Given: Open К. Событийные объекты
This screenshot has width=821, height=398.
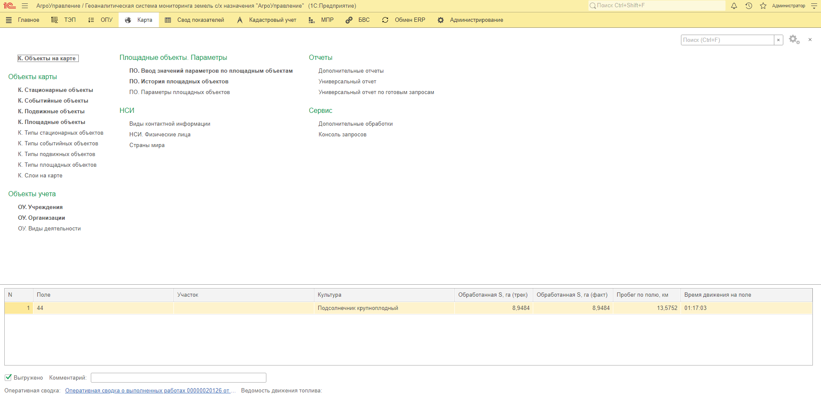Looking at the screenshot, I should (53, 101).
